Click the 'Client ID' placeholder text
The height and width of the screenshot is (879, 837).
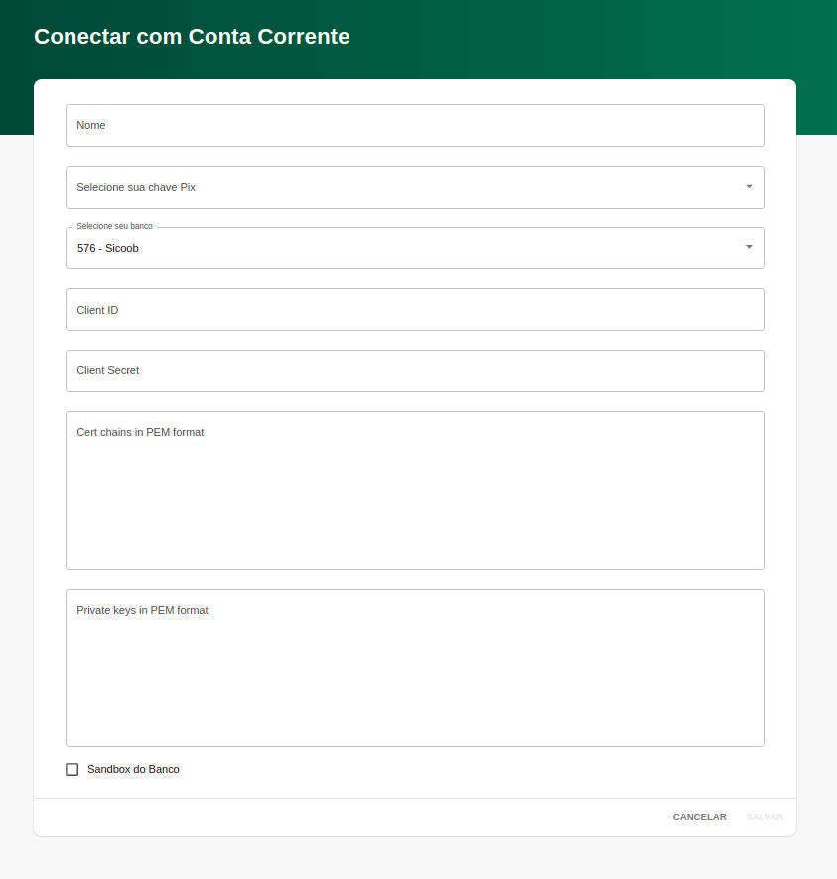[97, 310]
